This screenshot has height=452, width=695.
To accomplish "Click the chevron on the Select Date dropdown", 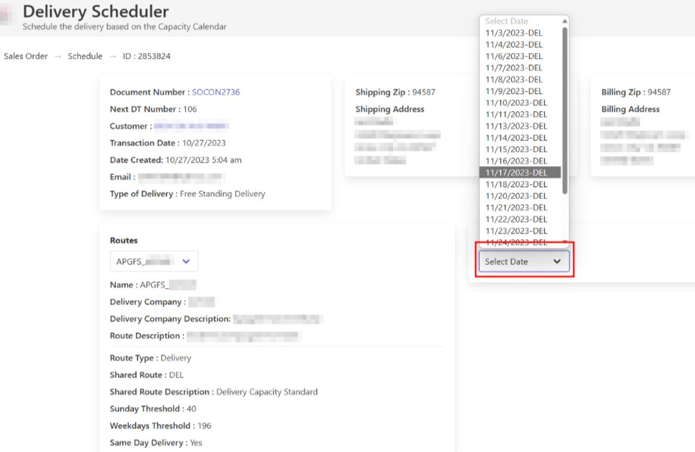I will click(558, 261).
